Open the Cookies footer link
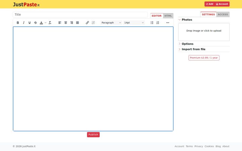242x151 pixels. (x=209, y=146)
